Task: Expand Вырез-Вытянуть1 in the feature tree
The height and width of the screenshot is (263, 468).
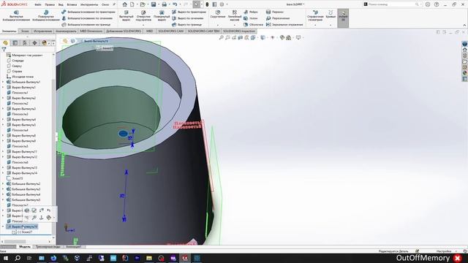Action: [x=3, y=87]
